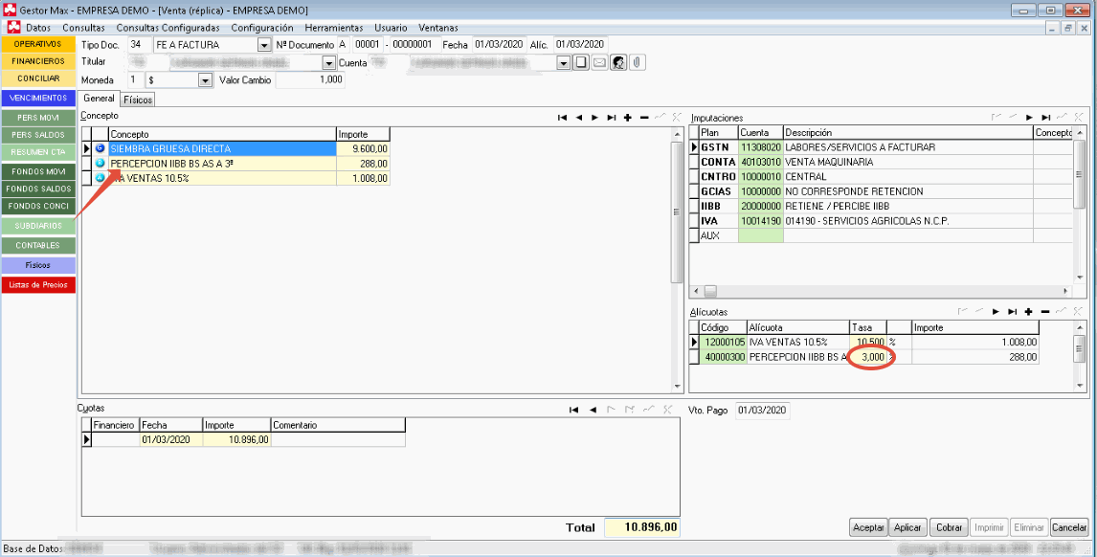The image size is (1097, 557).
Task: Open the Cuenta dropdown arrow
Action: tap(564, 63)
